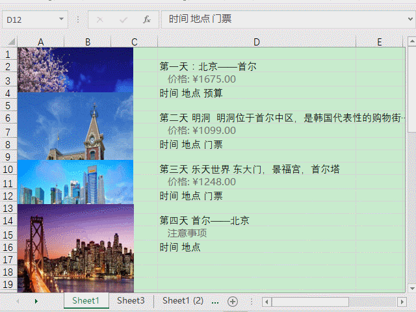This screenshot has height=312, width=416.
Task: Select column D header
Action: coord(257,42)
